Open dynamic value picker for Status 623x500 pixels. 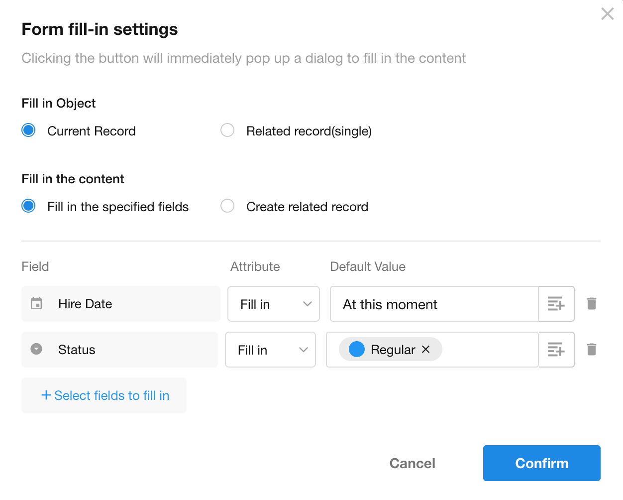(556, 350)
